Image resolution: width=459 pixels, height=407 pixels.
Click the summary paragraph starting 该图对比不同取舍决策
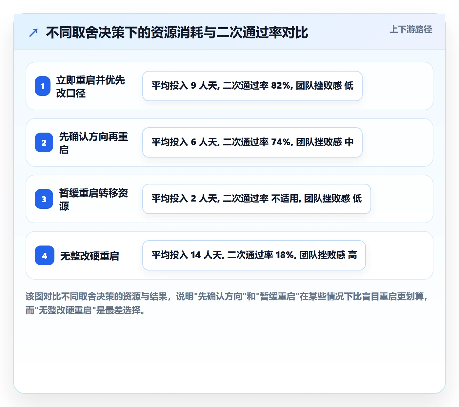[x=227, y=303]
